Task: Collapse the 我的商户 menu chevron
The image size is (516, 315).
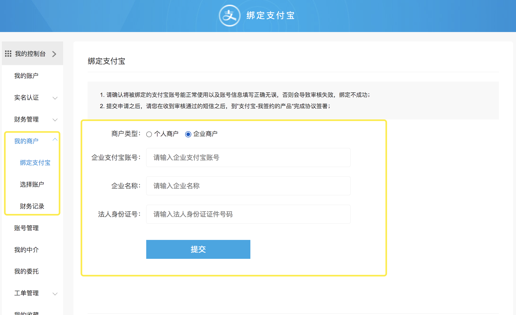Action: point(55,140)
